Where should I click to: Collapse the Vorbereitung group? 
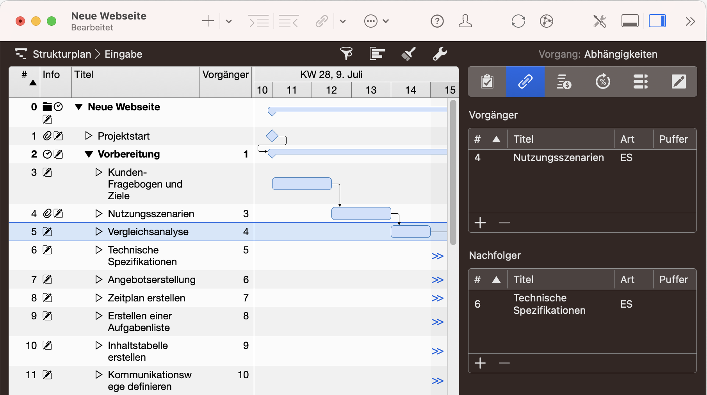(x=89, y=154)
